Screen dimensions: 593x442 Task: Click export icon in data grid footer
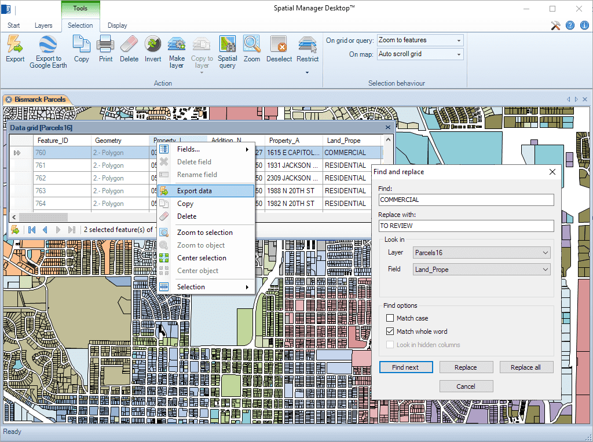pos(15,230)
